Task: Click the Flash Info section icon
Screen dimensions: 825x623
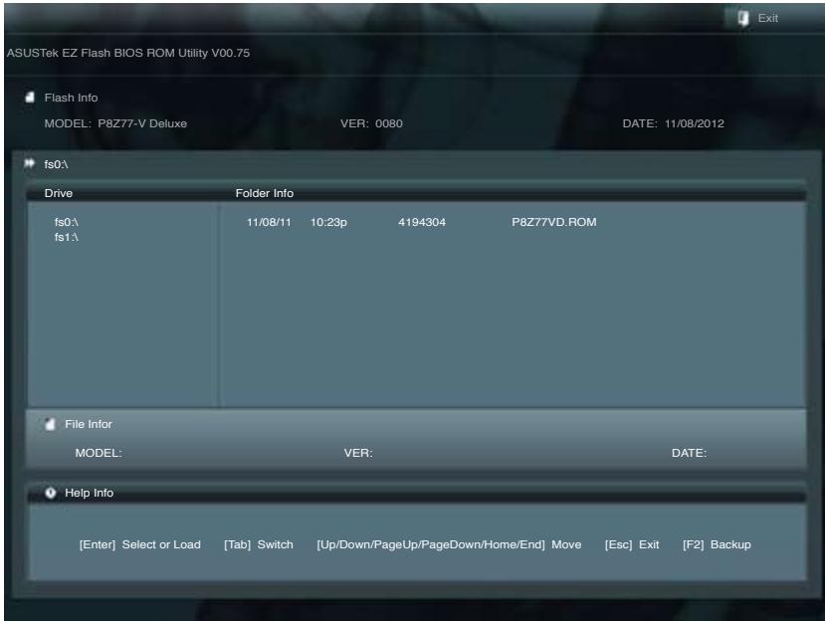Action: point(29,97)
